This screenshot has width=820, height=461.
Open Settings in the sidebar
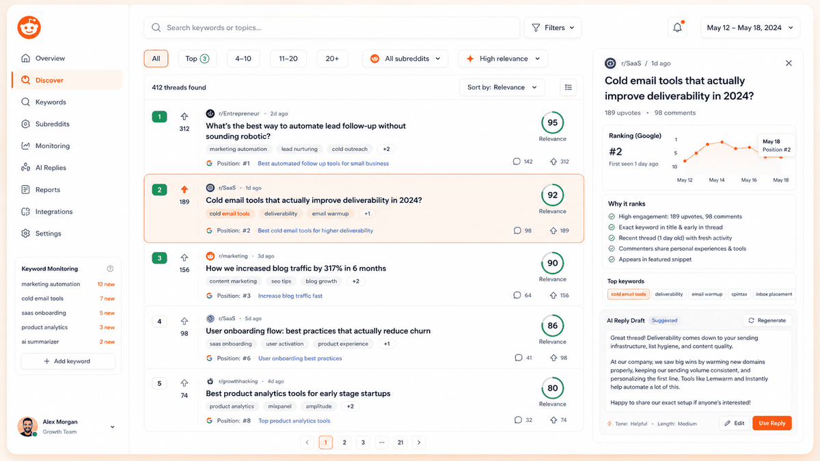point(67,234)
